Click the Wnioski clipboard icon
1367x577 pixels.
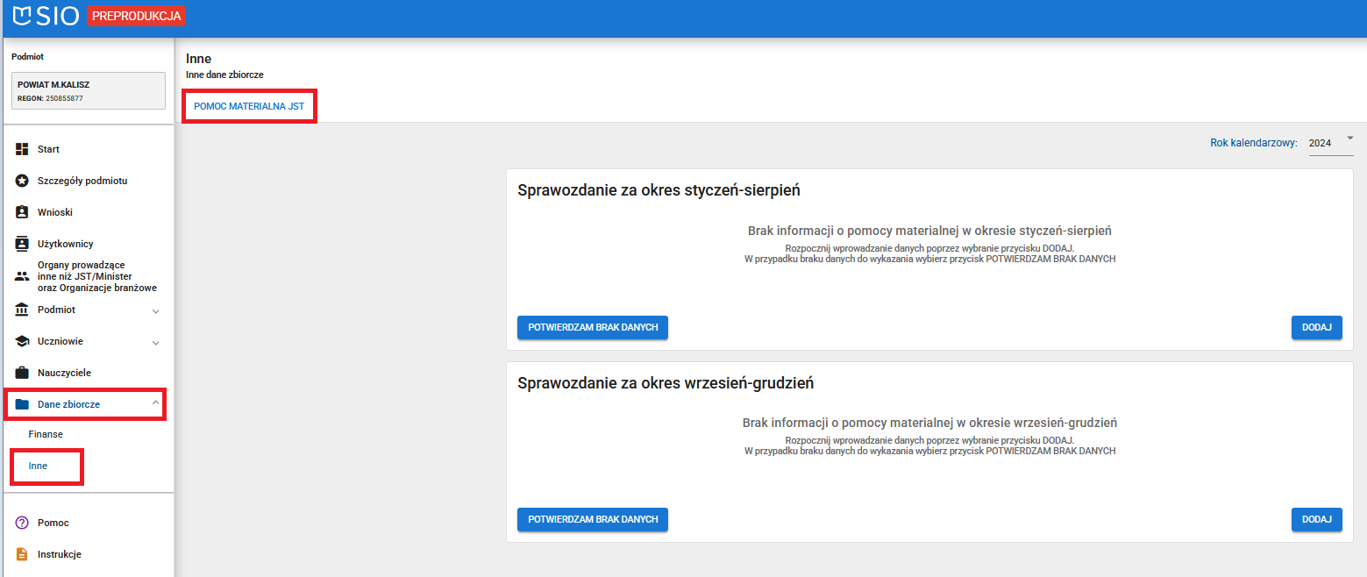23,212
